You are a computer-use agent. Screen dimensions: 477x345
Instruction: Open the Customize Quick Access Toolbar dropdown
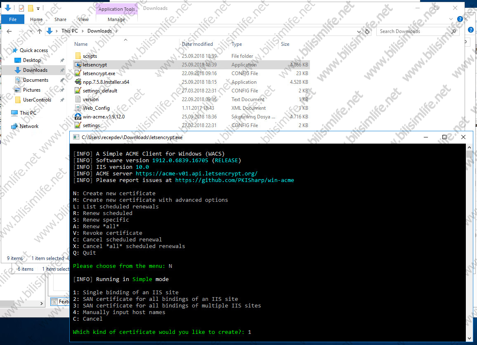click(38, 9)
